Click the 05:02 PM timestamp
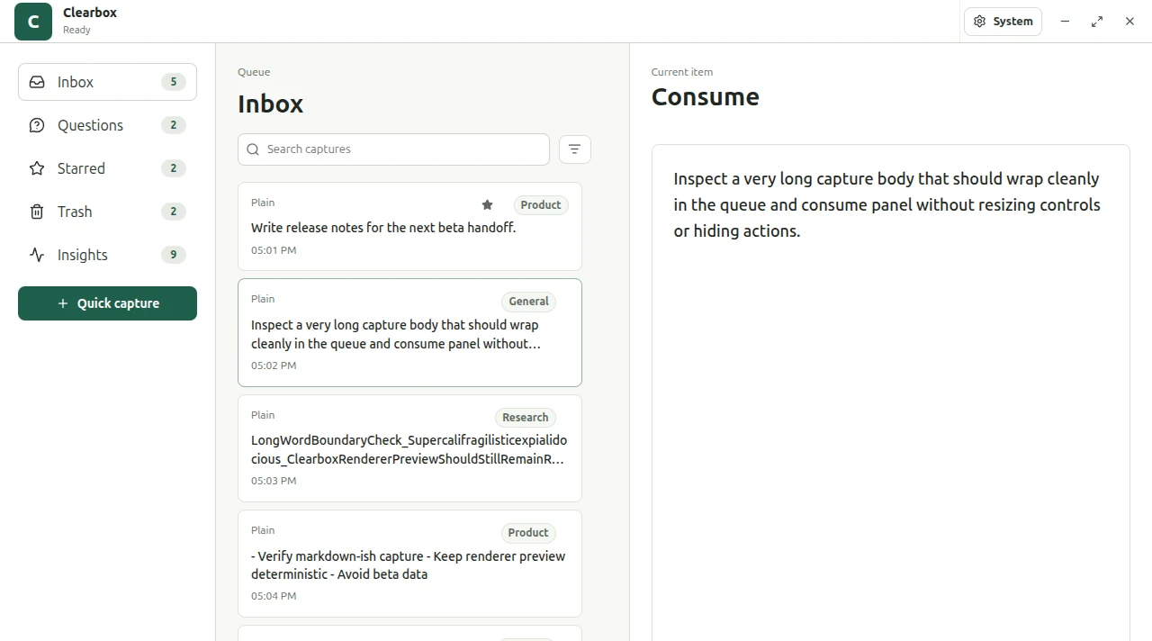Image resolution: width=1152 pixels, height=641 pixels. click(x=274, y=366)
